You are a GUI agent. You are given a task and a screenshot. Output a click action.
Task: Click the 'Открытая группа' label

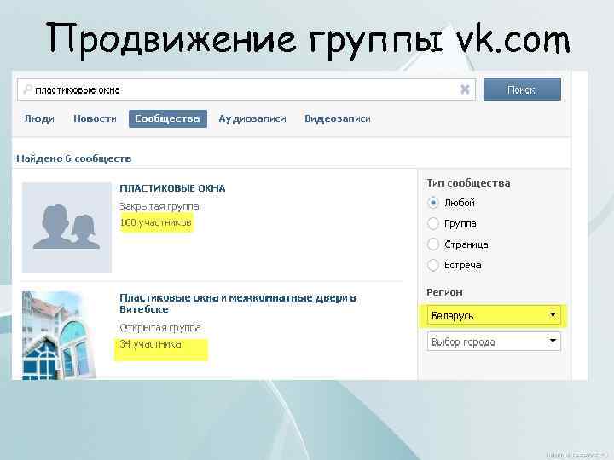coord(160,328)
